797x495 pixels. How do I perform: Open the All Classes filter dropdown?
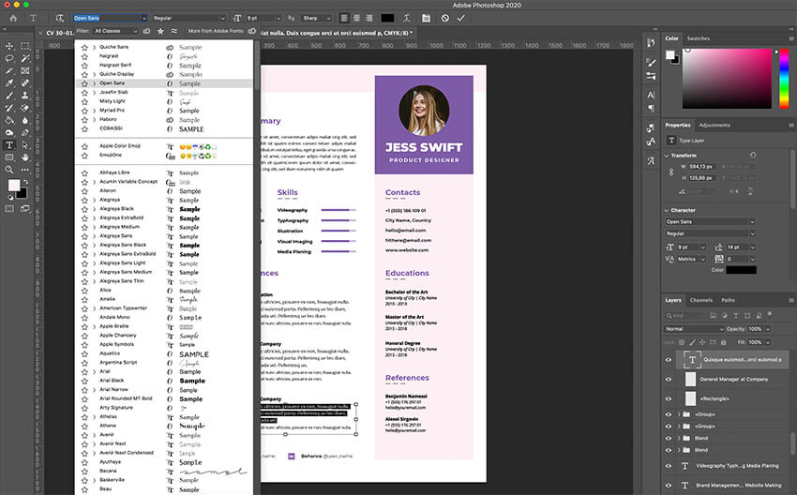(115, 31)
